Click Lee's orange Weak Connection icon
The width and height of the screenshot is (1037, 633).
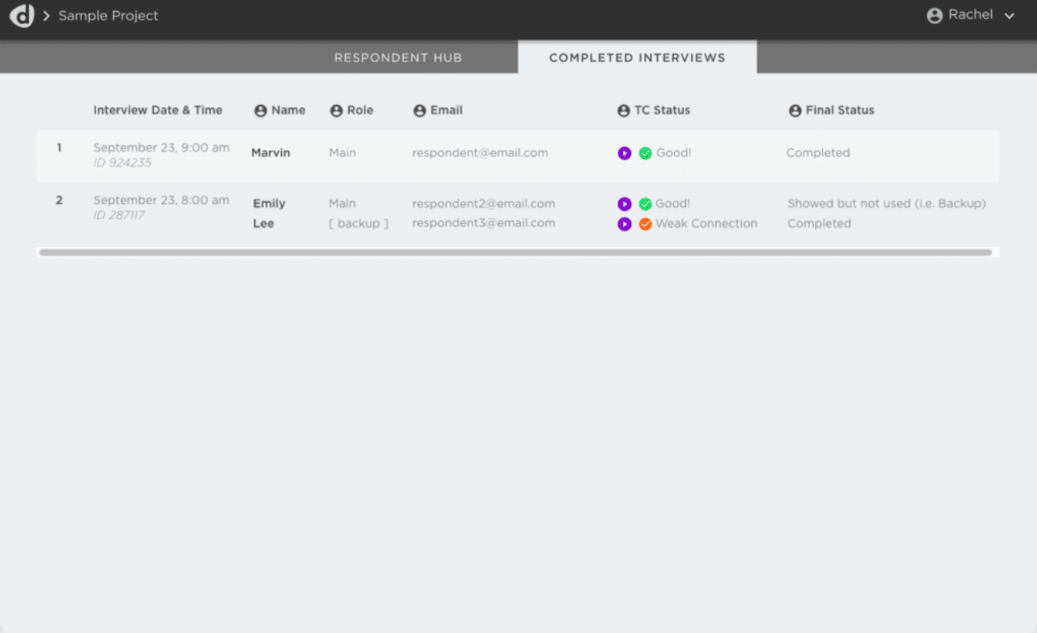coord(645,224)
